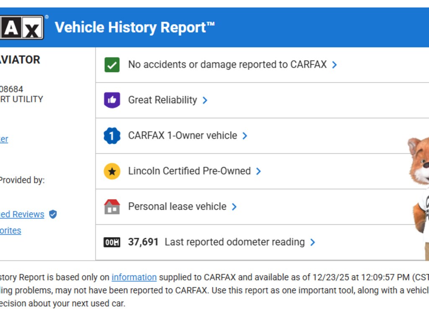Click the house personal lease icon
Screen dimensions: 429x322
[x=112, y=207]
